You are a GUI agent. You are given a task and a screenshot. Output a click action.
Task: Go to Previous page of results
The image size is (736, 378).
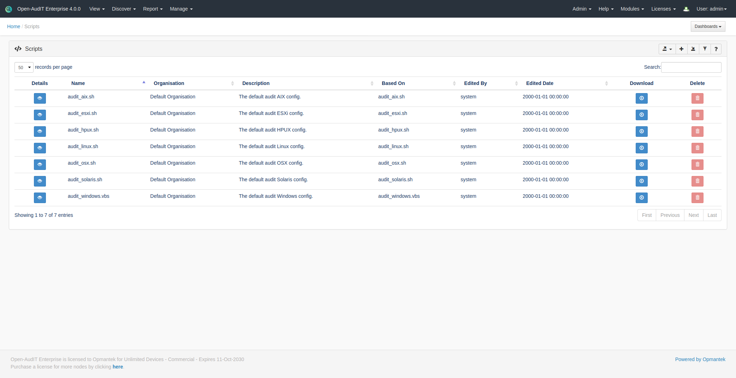coord(670,215)
